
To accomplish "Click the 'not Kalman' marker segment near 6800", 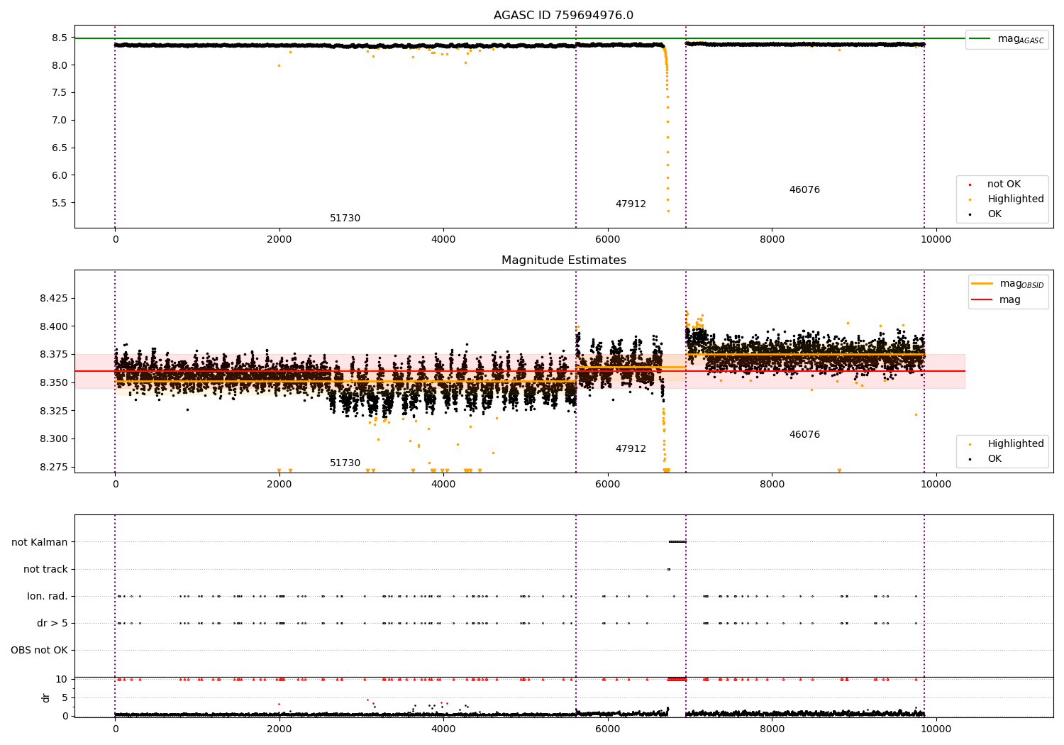I will point(677,542).
